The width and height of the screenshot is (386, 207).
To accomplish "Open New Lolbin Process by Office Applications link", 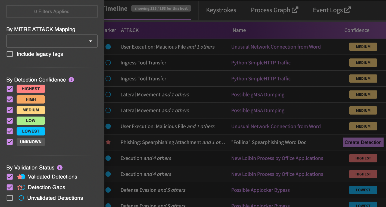I will [x=277, y=158].
